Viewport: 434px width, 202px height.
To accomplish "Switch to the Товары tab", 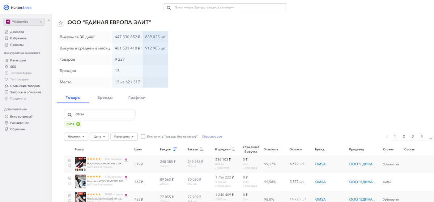I will [x=73, y=98].
